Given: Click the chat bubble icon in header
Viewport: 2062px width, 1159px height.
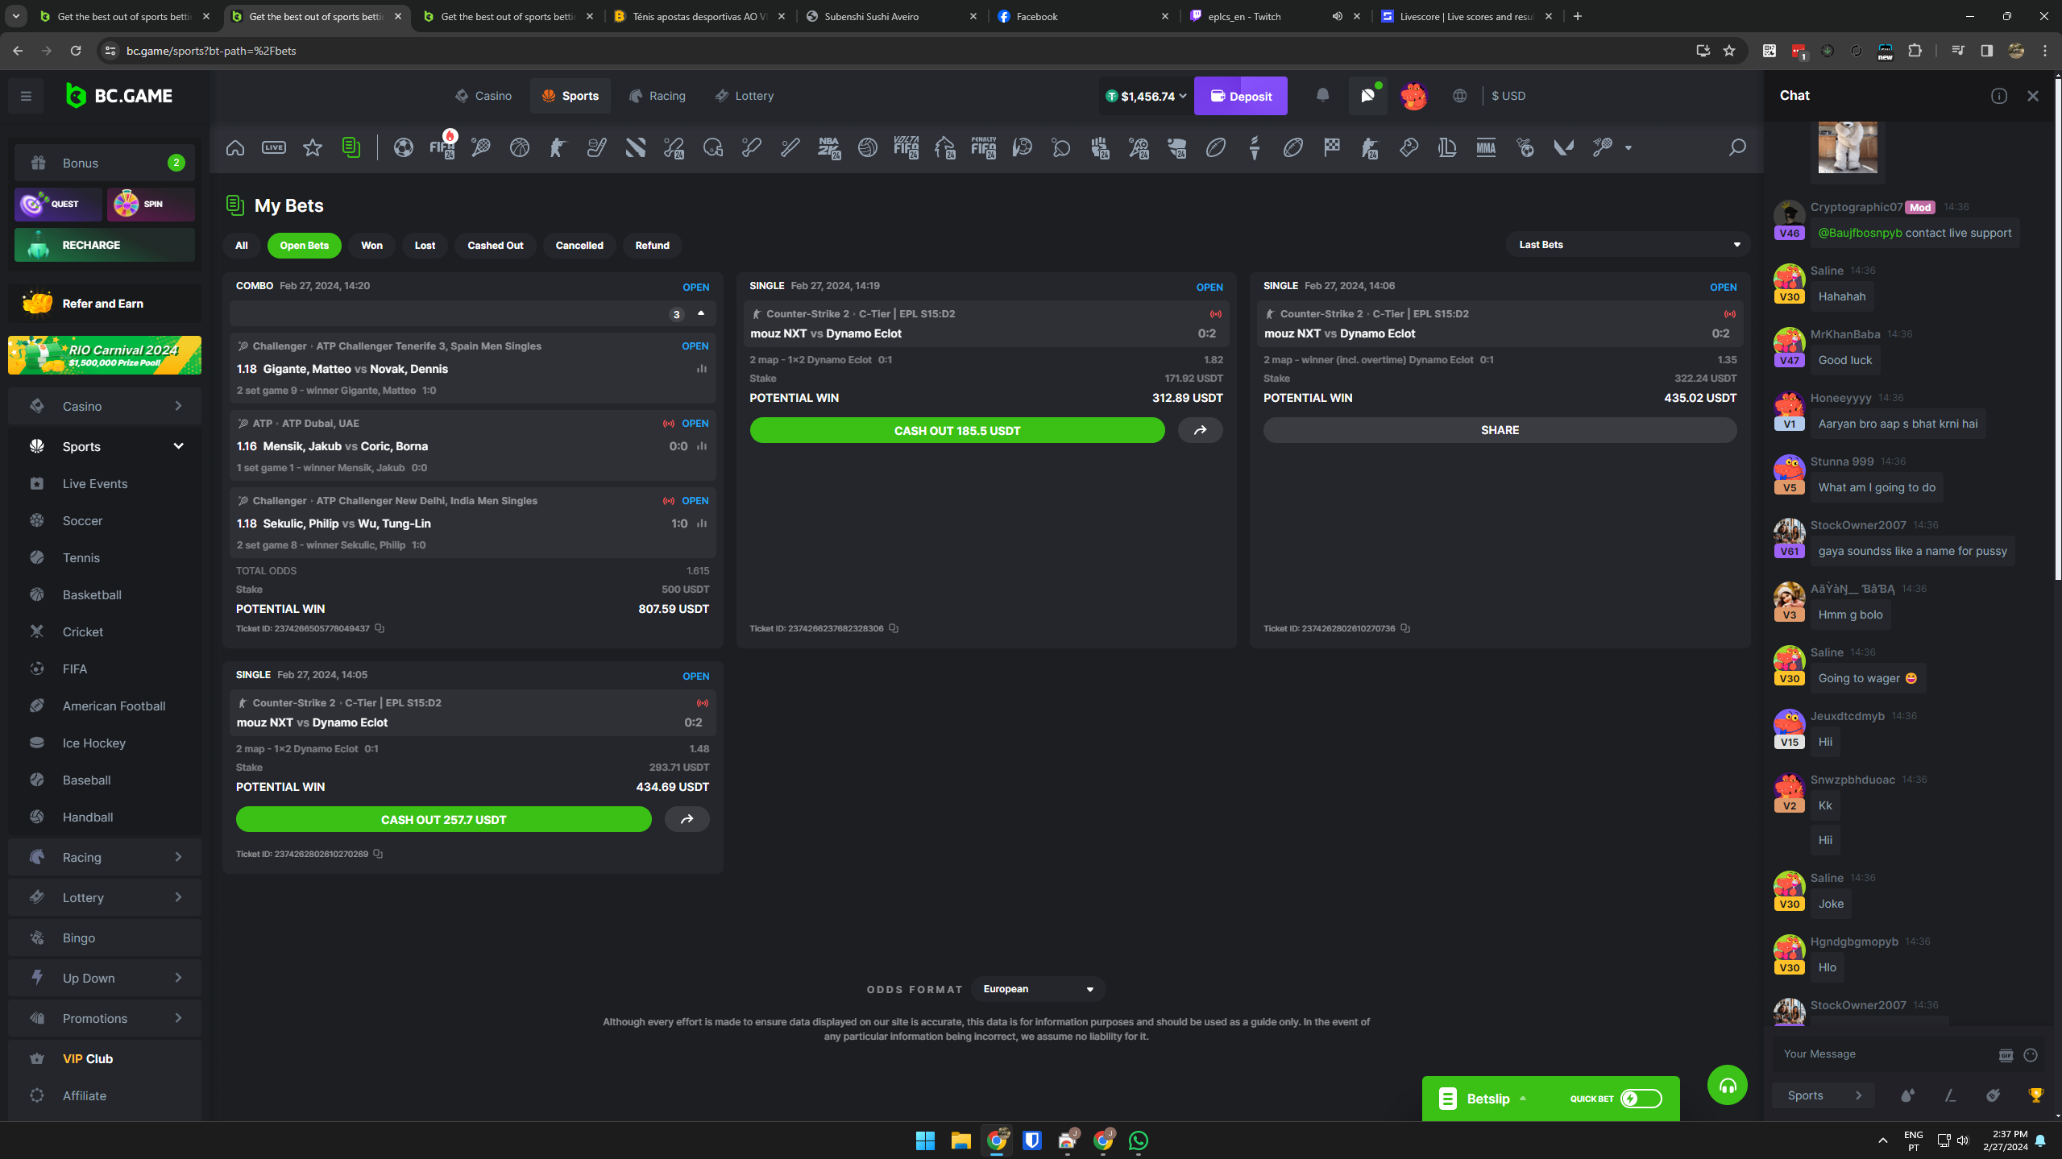Looking at the screenshot, I should [x=1367, y=96].
